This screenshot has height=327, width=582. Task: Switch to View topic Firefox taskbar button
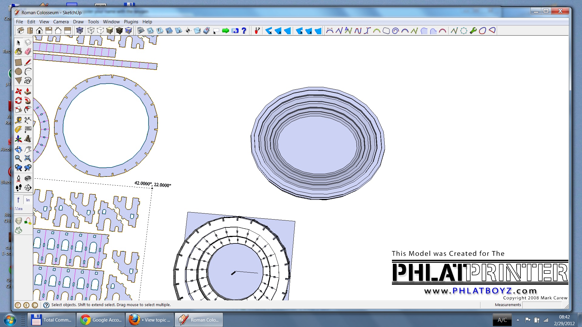tap(150, 320)
